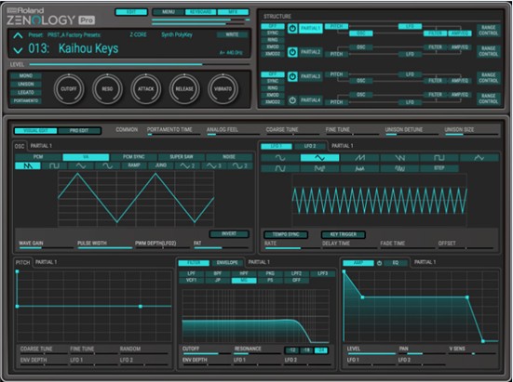513x382 pixels.
Task: Select the SUPER SAW oscillator type
Action: click(x=182, y=157)
